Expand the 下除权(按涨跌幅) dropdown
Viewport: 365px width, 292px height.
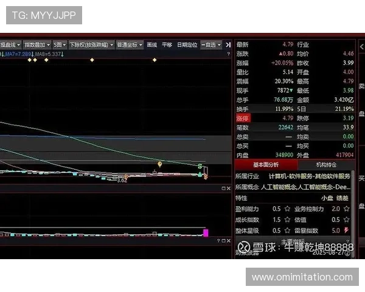(91, 44)
